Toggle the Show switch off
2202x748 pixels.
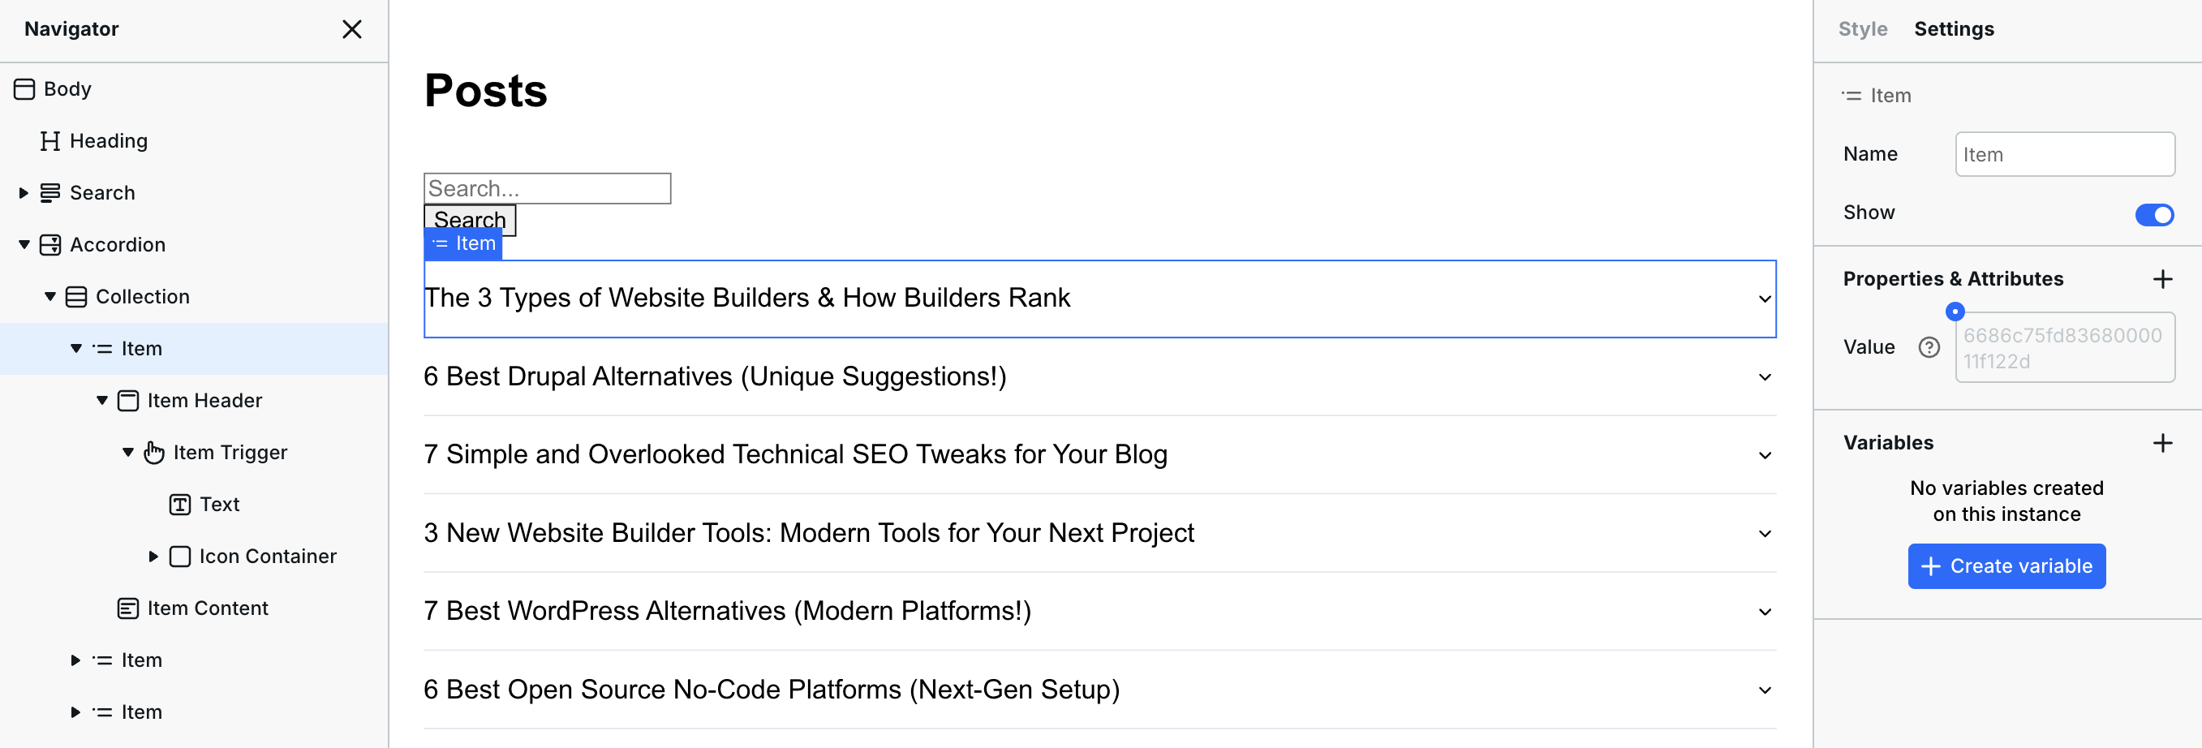(x=2153, y=213)
